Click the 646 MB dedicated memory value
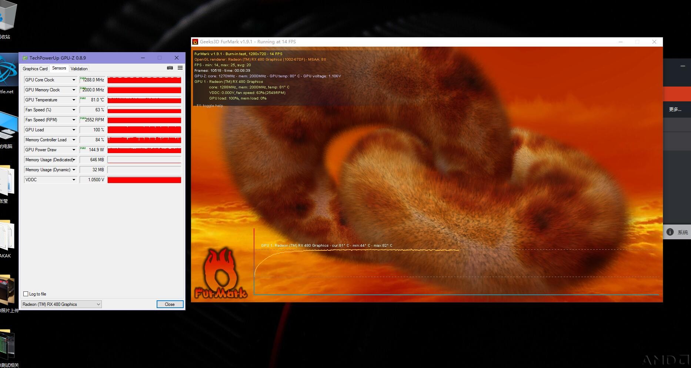The image size is (691, 368). click(x=92, y=160)
